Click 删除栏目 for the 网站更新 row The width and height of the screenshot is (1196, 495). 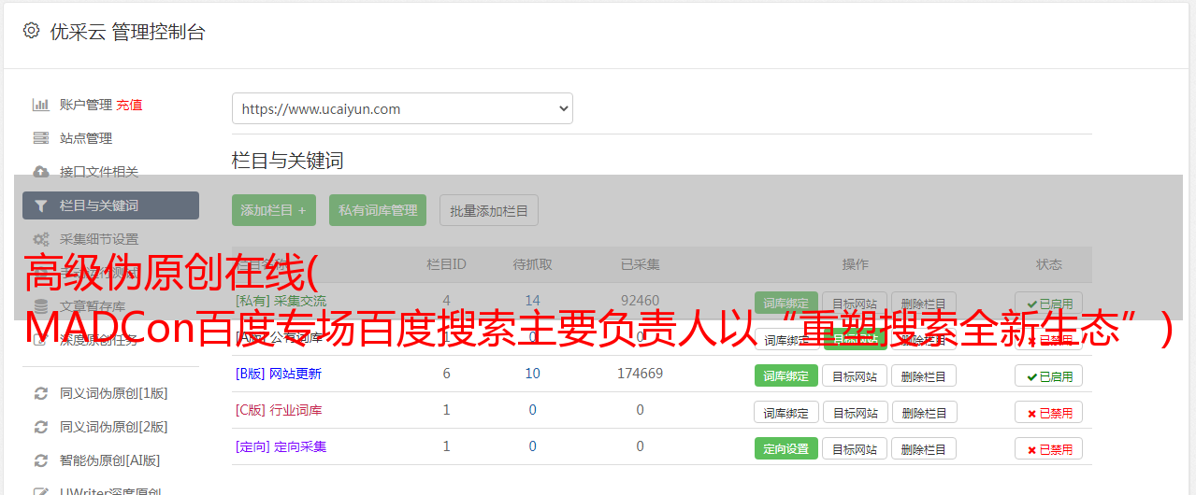[x=924, y=375]
